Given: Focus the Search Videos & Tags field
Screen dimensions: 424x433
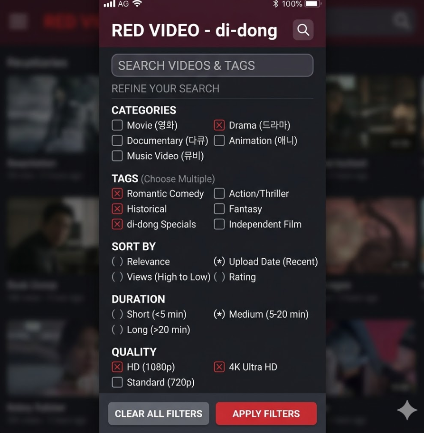Looking at the screenshot, I should pos(212,66).
